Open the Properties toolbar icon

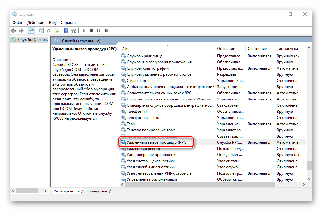pos(41,31)
